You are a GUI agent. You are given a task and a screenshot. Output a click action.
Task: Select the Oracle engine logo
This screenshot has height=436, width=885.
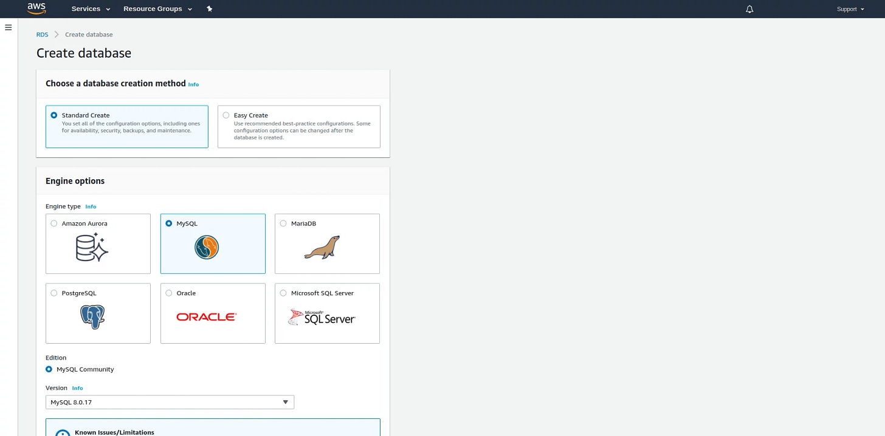click(x=206, y=316)
